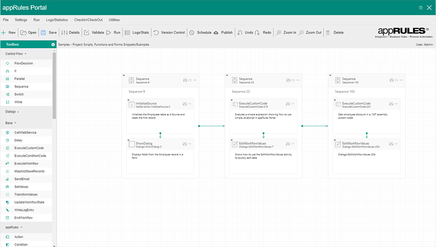
Task: Select UpdateWorkflowState in toolbox
Action: click(26, 202)
